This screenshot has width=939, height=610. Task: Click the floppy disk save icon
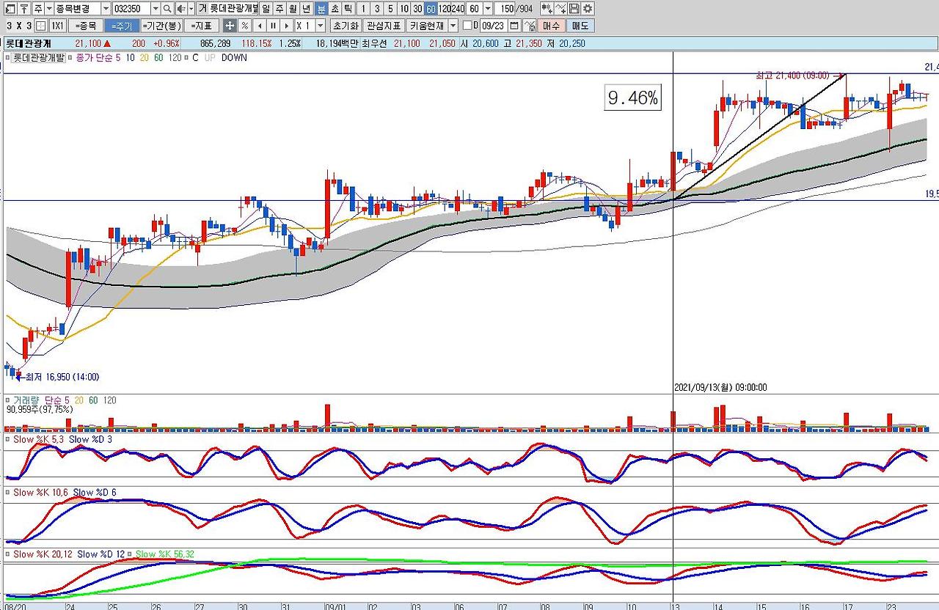coord(574,9)
